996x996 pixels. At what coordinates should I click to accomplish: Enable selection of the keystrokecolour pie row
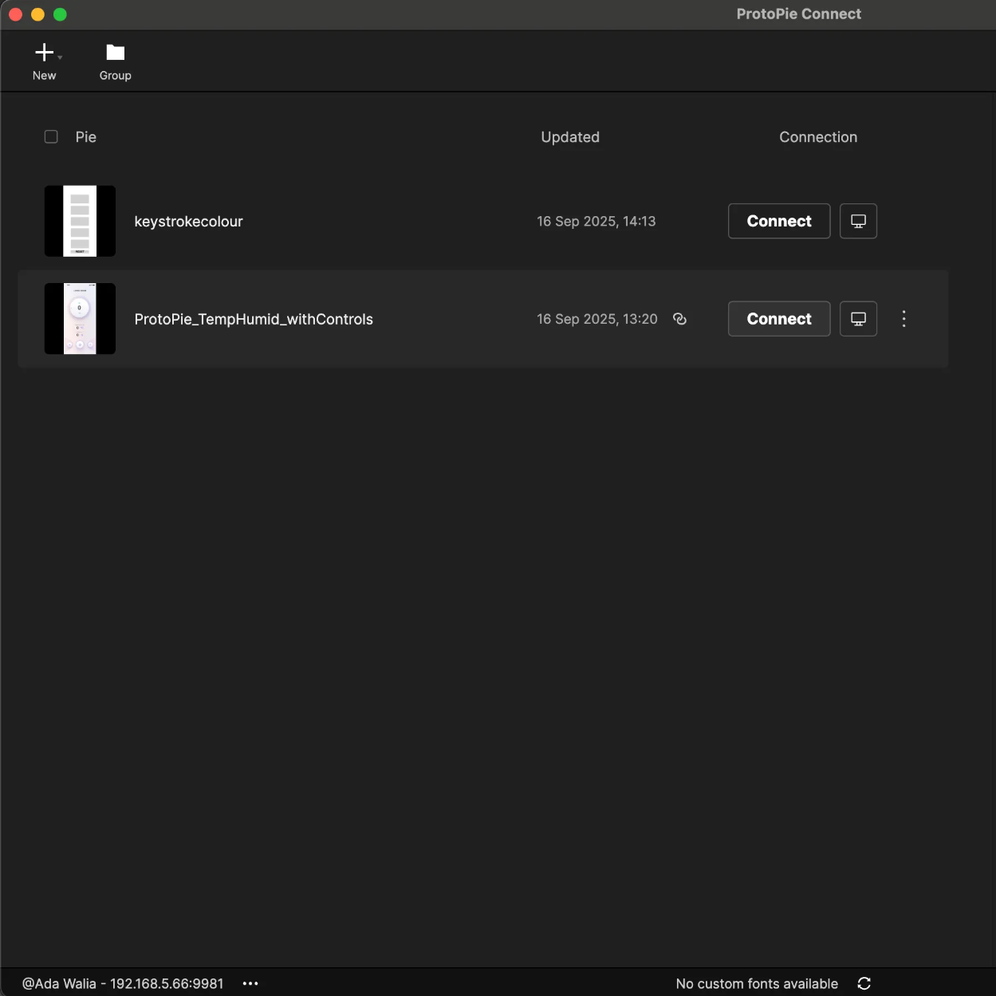pyautogui.click(x=51, y=221)
